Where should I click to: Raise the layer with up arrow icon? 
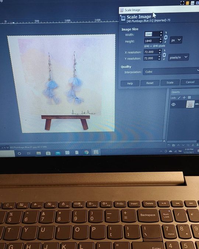pos(178,145)
